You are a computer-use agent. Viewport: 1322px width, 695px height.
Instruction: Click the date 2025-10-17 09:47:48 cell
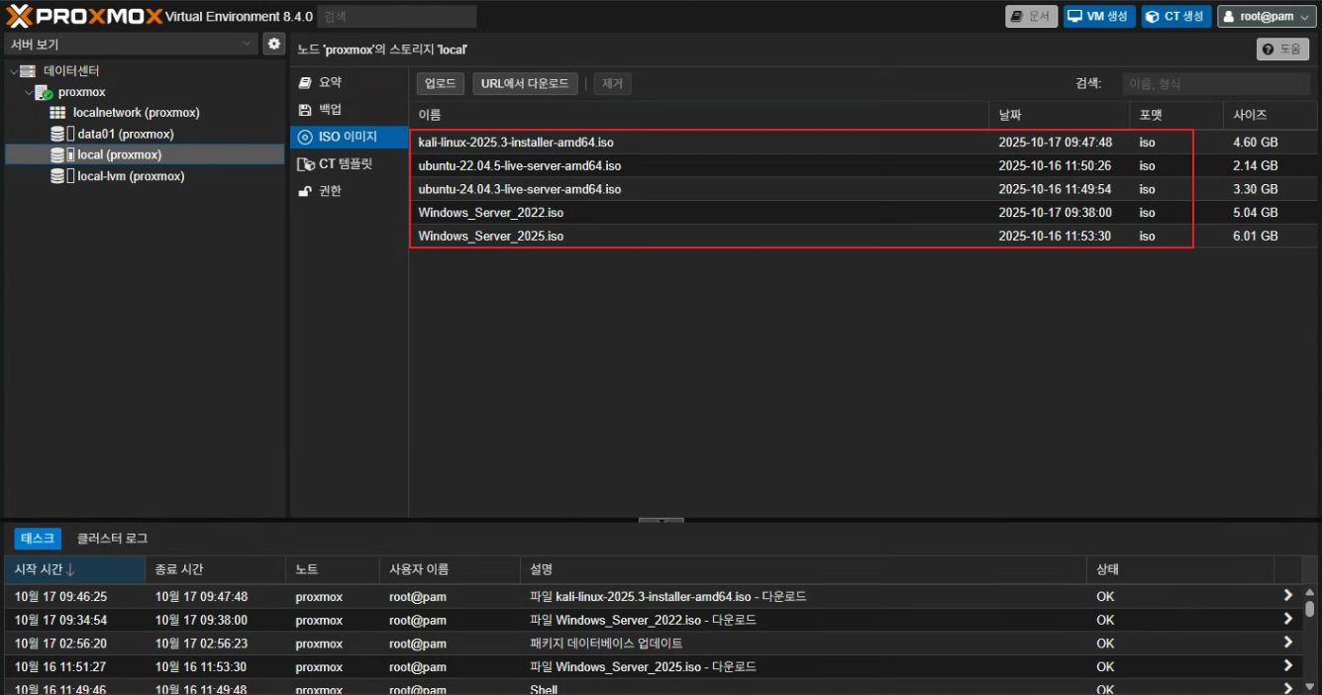pyautogui.click(x=1055, y=143)
